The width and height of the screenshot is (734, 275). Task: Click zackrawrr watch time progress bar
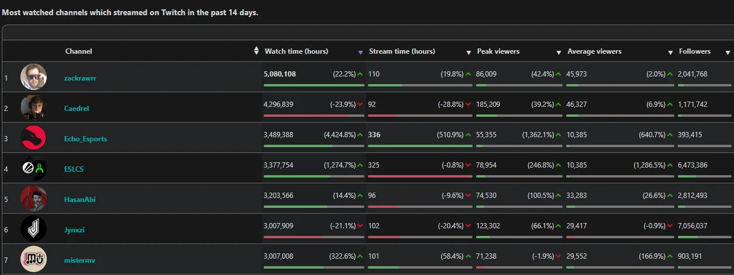(314, 85)
